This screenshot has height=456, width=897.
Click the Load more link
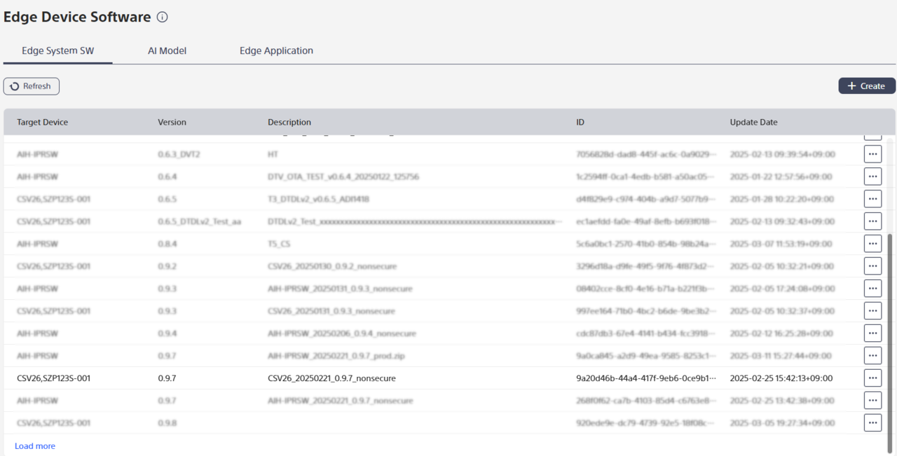tap(35, 446)
